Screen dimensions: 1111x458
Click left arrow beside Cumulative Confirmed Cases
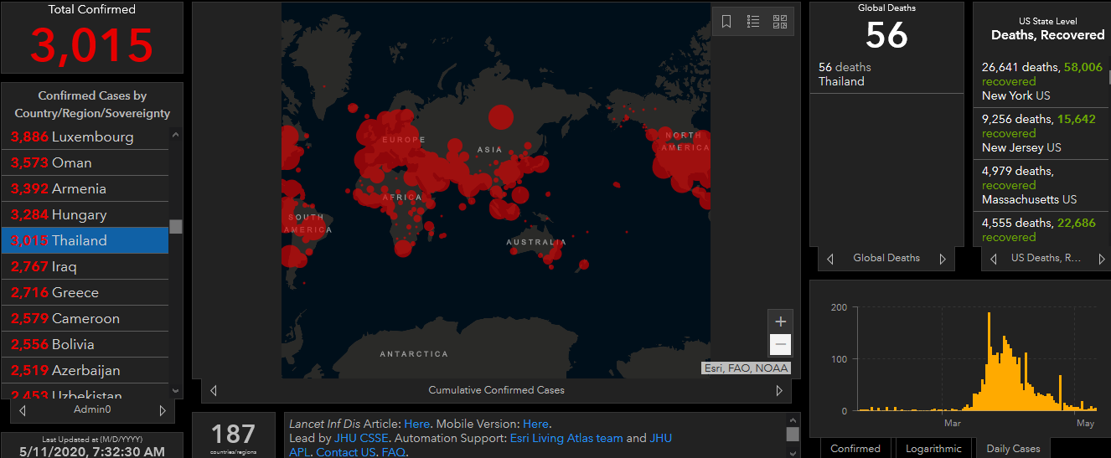coord(214,390)
